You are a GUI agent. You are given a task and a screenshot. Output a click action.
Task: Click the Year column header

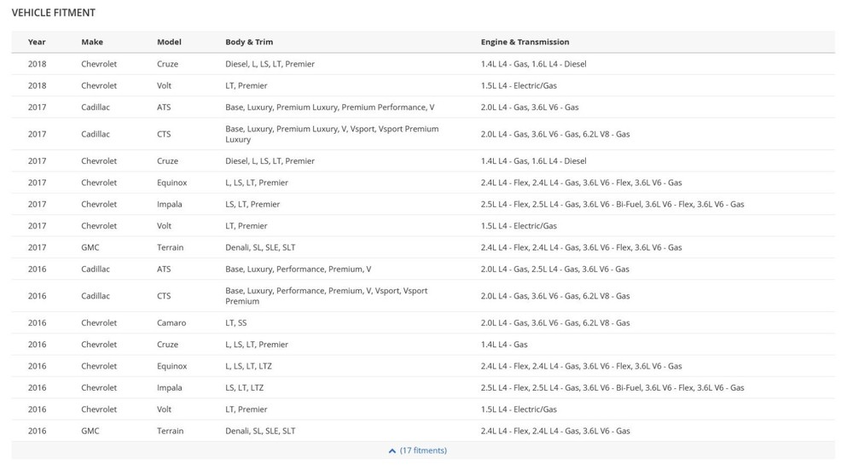click(37, 42)
